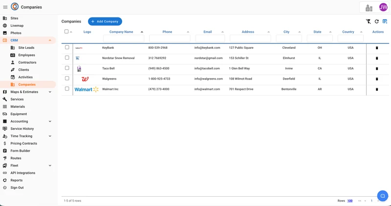Click the Sign Out power icon
The height and width of the screenshot is (206, 391).
tap(5, 187)
